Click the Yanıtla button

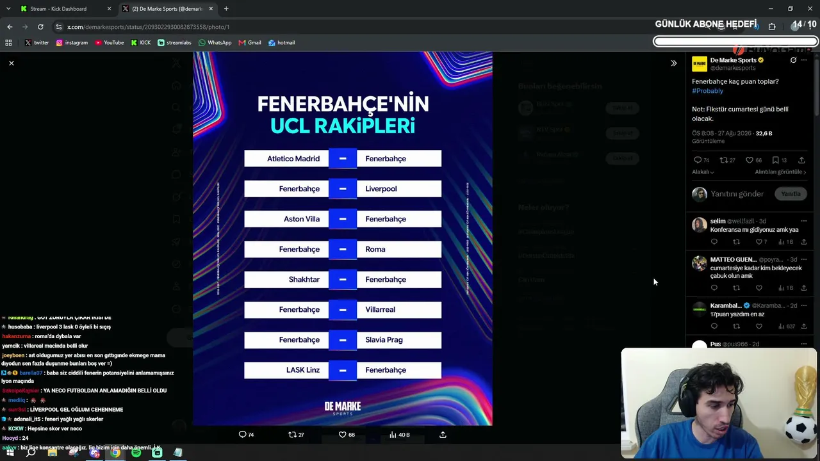click(791, 194)
